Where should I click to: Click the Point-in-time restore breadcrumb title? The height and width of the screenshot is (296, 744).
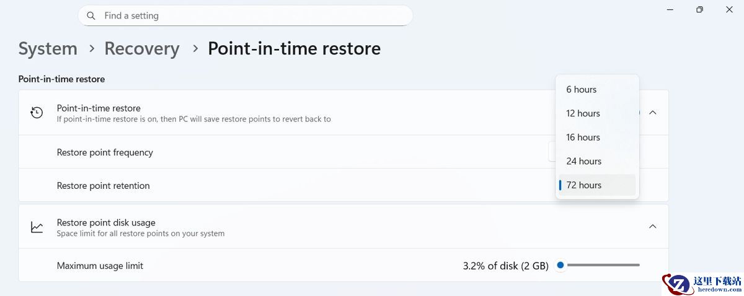294,48
